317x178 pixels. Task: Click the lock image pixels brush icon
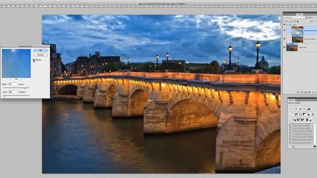pos(293,21)
